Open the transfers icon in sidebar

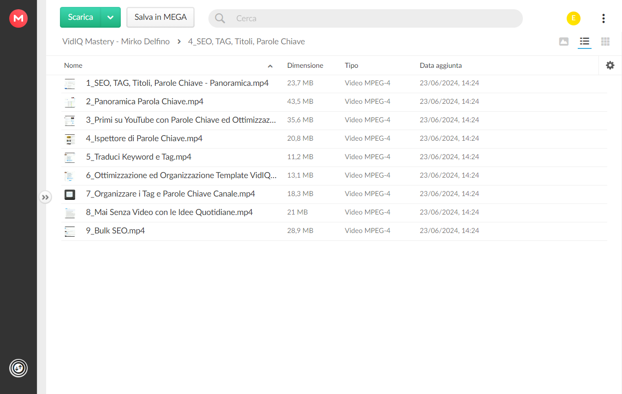(18, 368)
